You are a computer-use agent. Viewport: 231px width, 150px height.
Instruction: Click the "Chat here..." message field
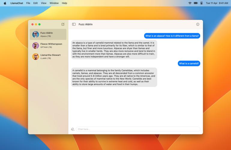coord(138,129)
